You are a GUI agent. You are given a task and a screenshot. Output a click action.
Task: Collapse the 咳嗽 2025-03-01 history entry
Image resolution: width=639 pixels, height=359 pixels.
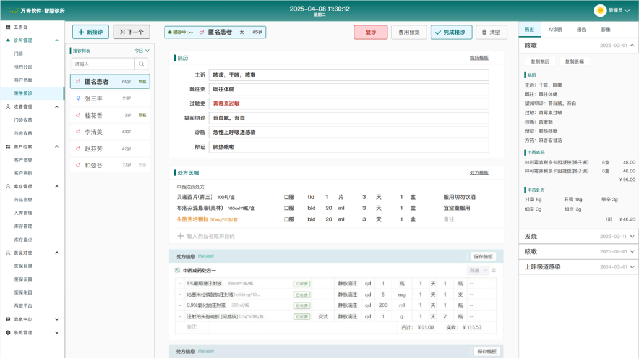click(x=632, y=46)
